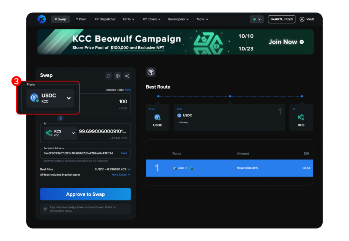The image size is (349, 241).
Task: Click the To KCS route card
Action: (301, 117)
